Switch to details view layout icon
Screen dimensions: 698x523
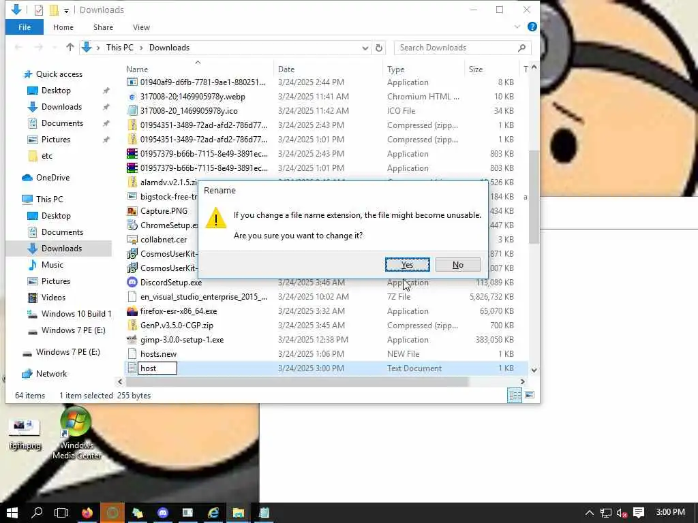[515, 395]
